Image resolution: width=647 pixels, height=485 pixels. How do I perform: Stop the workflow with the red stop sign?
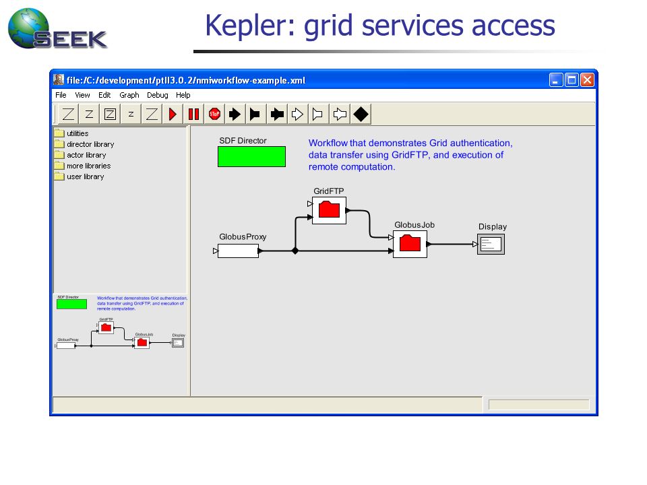coord(214,114)
